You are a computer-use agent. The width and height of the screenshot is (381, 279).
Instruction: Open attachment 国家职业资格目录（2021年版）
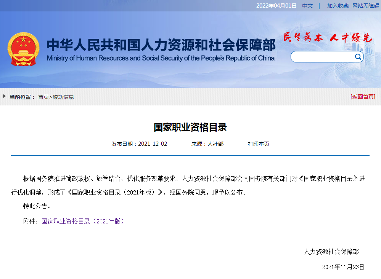pos(84,221)
